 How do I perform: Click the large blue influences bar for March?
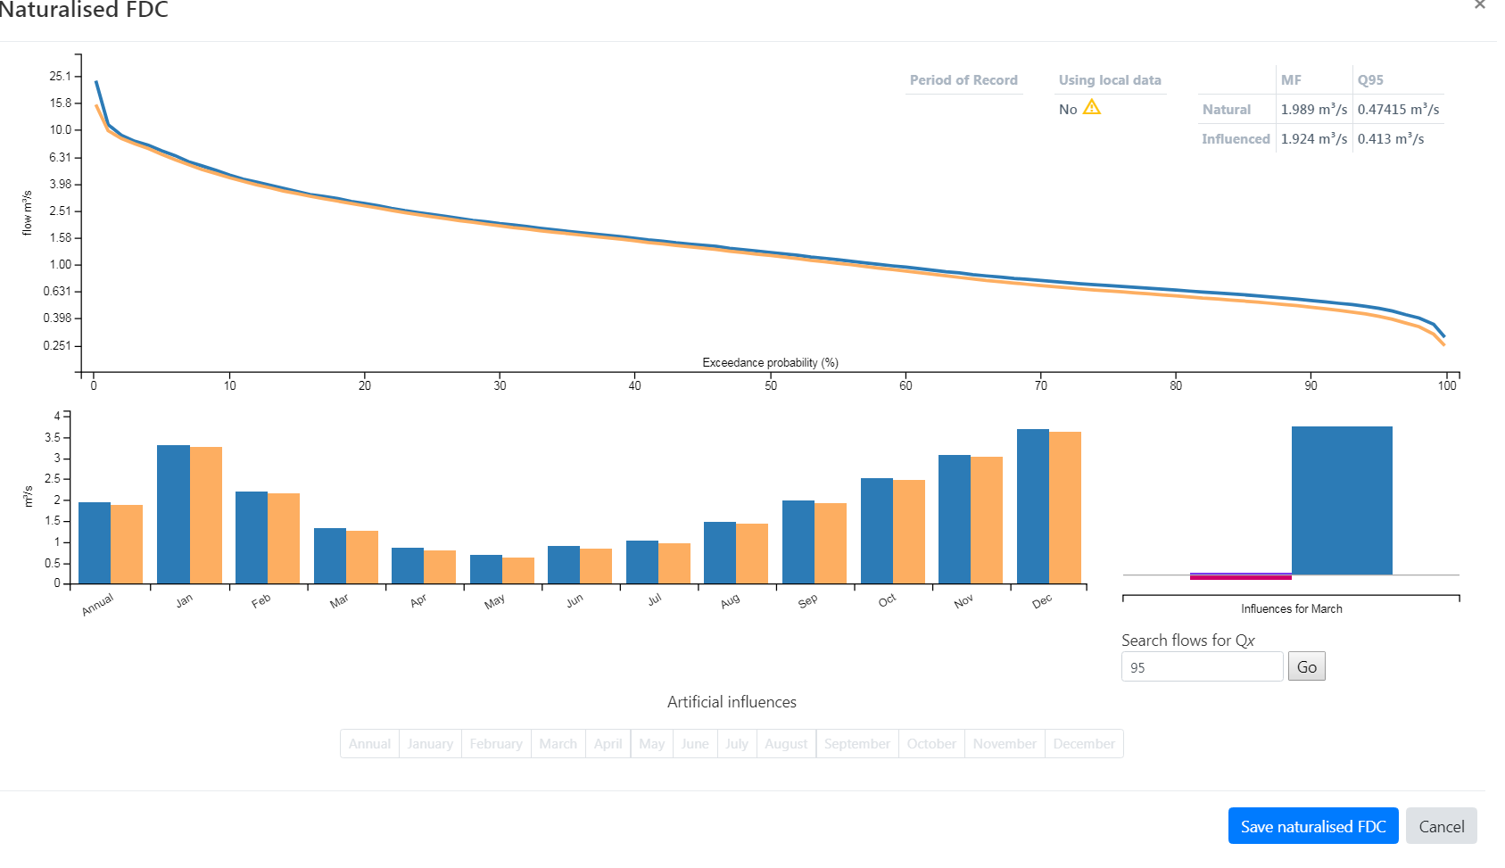(x=1342, y=500)
